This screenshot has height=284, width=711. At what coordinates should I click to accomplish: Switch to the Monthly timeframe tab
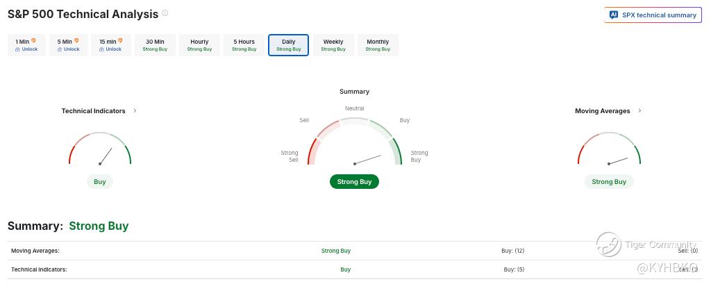tap(378, 45)
